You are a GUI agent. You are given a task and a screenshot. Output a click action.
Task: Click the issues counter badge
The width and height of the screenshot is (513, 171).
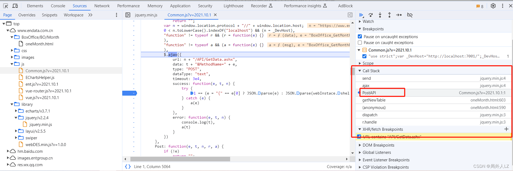pos(480,6)
